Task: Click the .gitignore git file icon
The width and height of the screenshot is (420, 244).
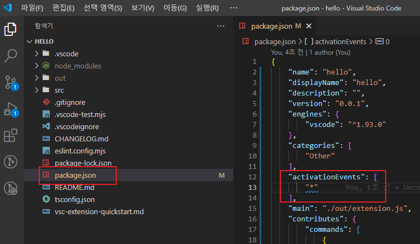Action: click(46, 102)
